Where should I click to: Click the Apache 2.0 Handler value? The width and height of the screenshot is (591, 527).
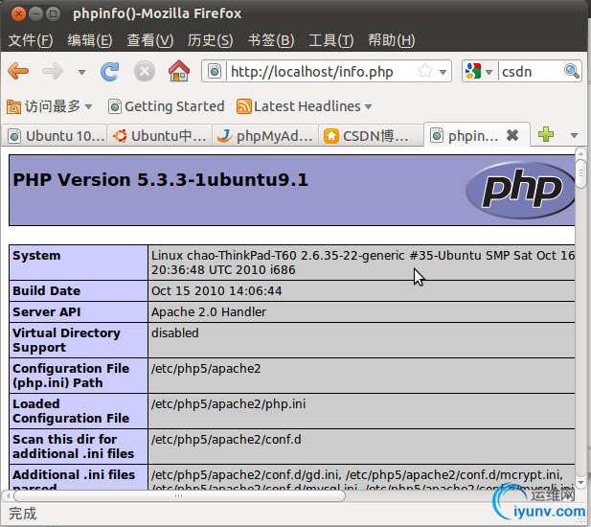coord(209,312)
